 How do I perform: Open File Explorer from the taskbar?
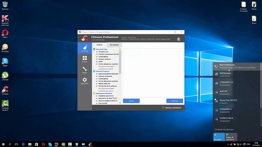[30, 144]
